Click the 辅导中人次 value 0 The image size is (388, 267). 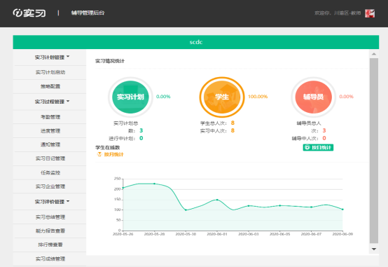coord(324,138)
